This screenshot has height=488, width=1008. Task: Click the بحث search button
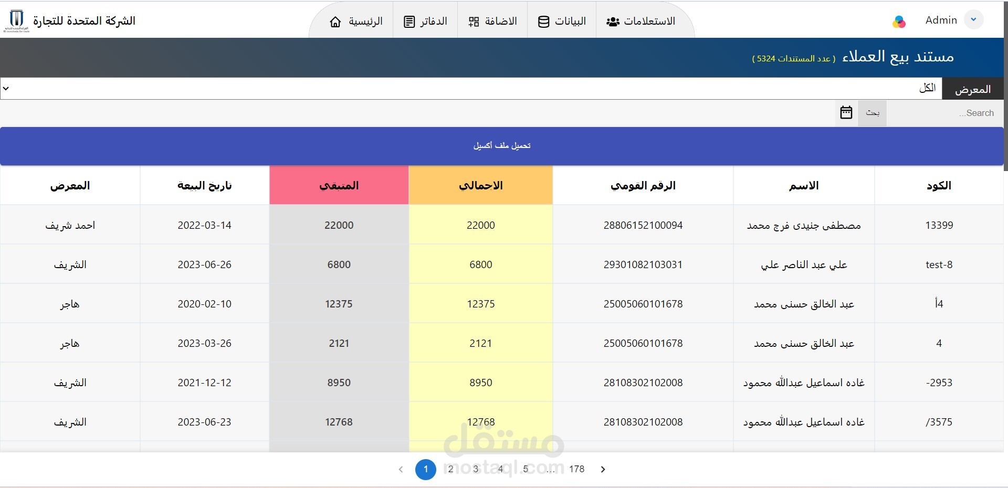873,113
